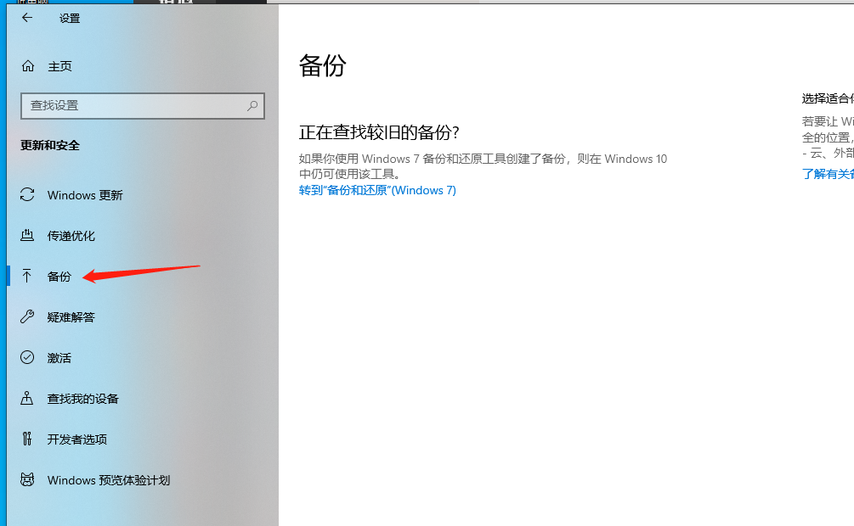
Task: Select the 备份 backup arrow icon
Action: tap(26, 277)
